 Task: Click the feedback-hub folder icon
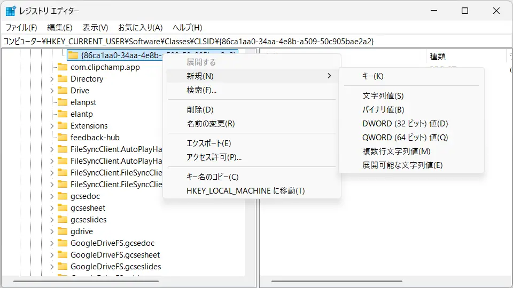(63, 138)
